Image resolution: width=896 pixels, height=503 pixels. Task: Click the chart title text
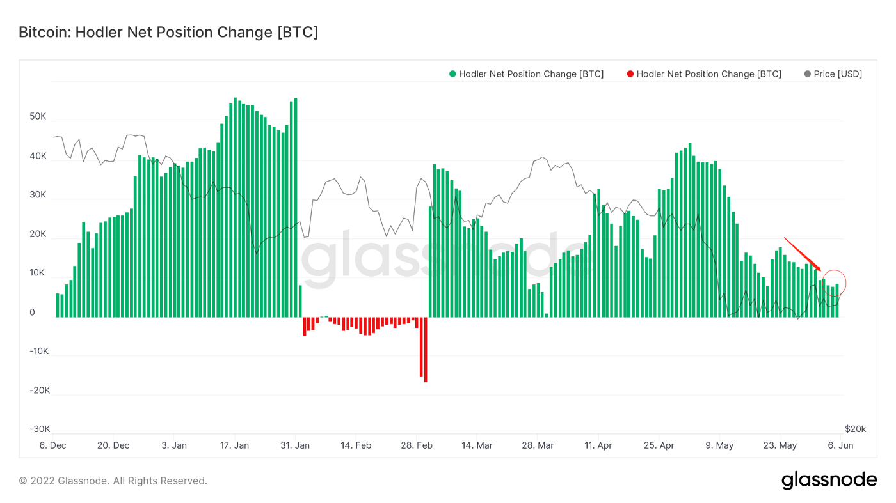click(168, 33)
